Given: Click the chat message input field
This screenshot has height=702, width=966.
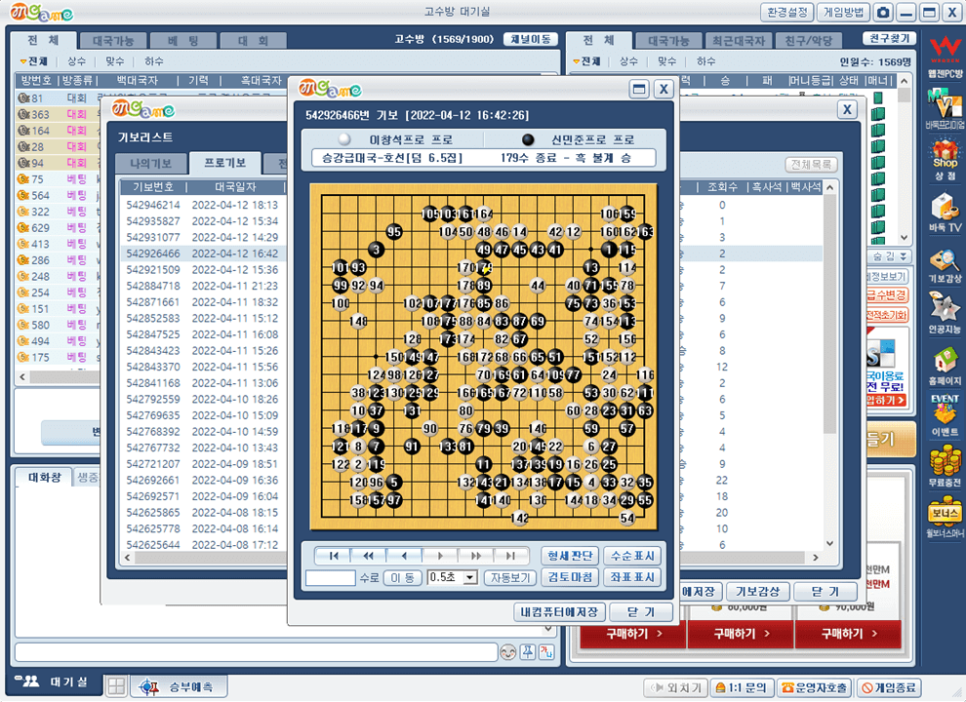Looking at the screenshot, I should pos(256,652).
